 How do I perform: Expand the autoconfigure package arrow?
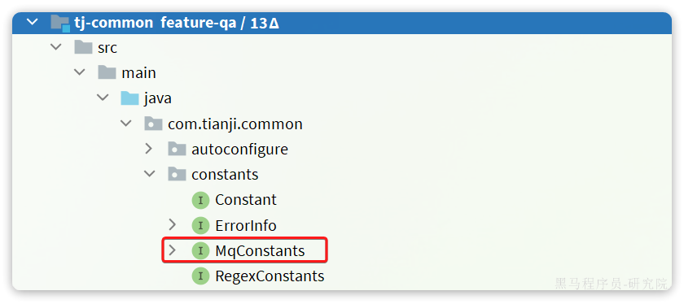[149, 149]
